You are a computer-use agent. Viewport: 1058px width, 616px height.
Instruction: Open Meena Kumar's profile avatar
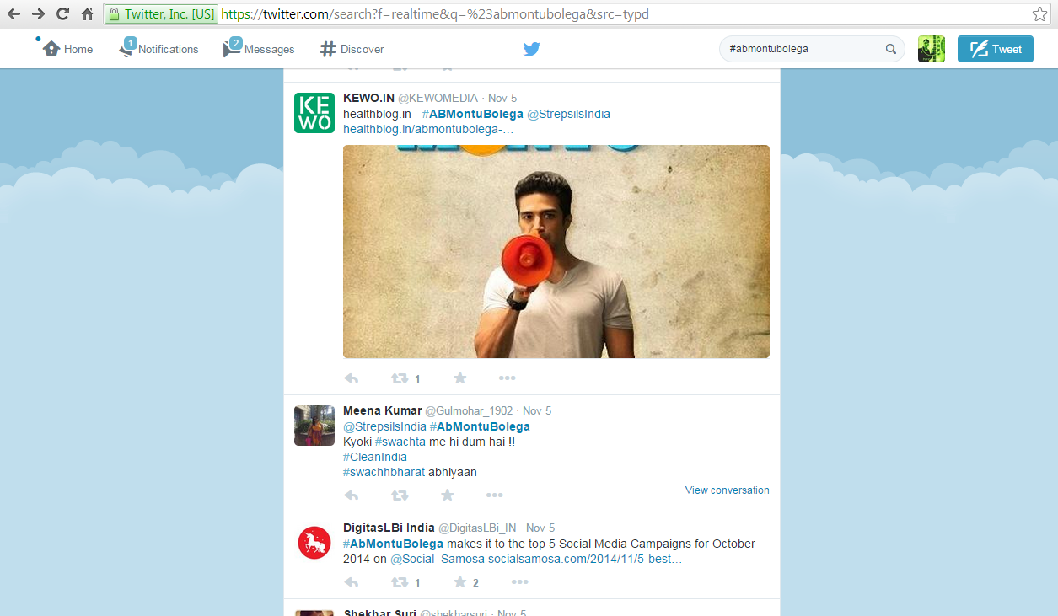pyautogui.click(x=314, y=426)
